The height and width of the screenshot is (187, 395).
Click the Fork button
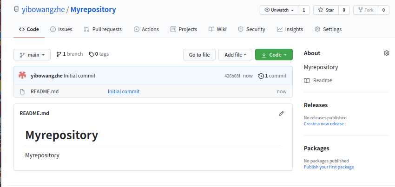click(366, 10)
